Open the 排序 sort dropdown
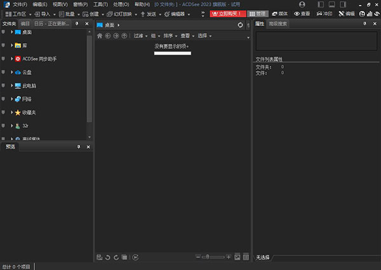 click(x=170, y=36)
